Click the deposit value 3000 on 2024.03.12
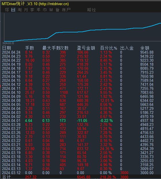This screenshot has height=179, width=161. (x=124, y=173)
